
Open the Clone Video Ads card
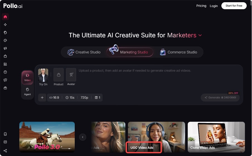pyautogui.click(x=216, y=137)
